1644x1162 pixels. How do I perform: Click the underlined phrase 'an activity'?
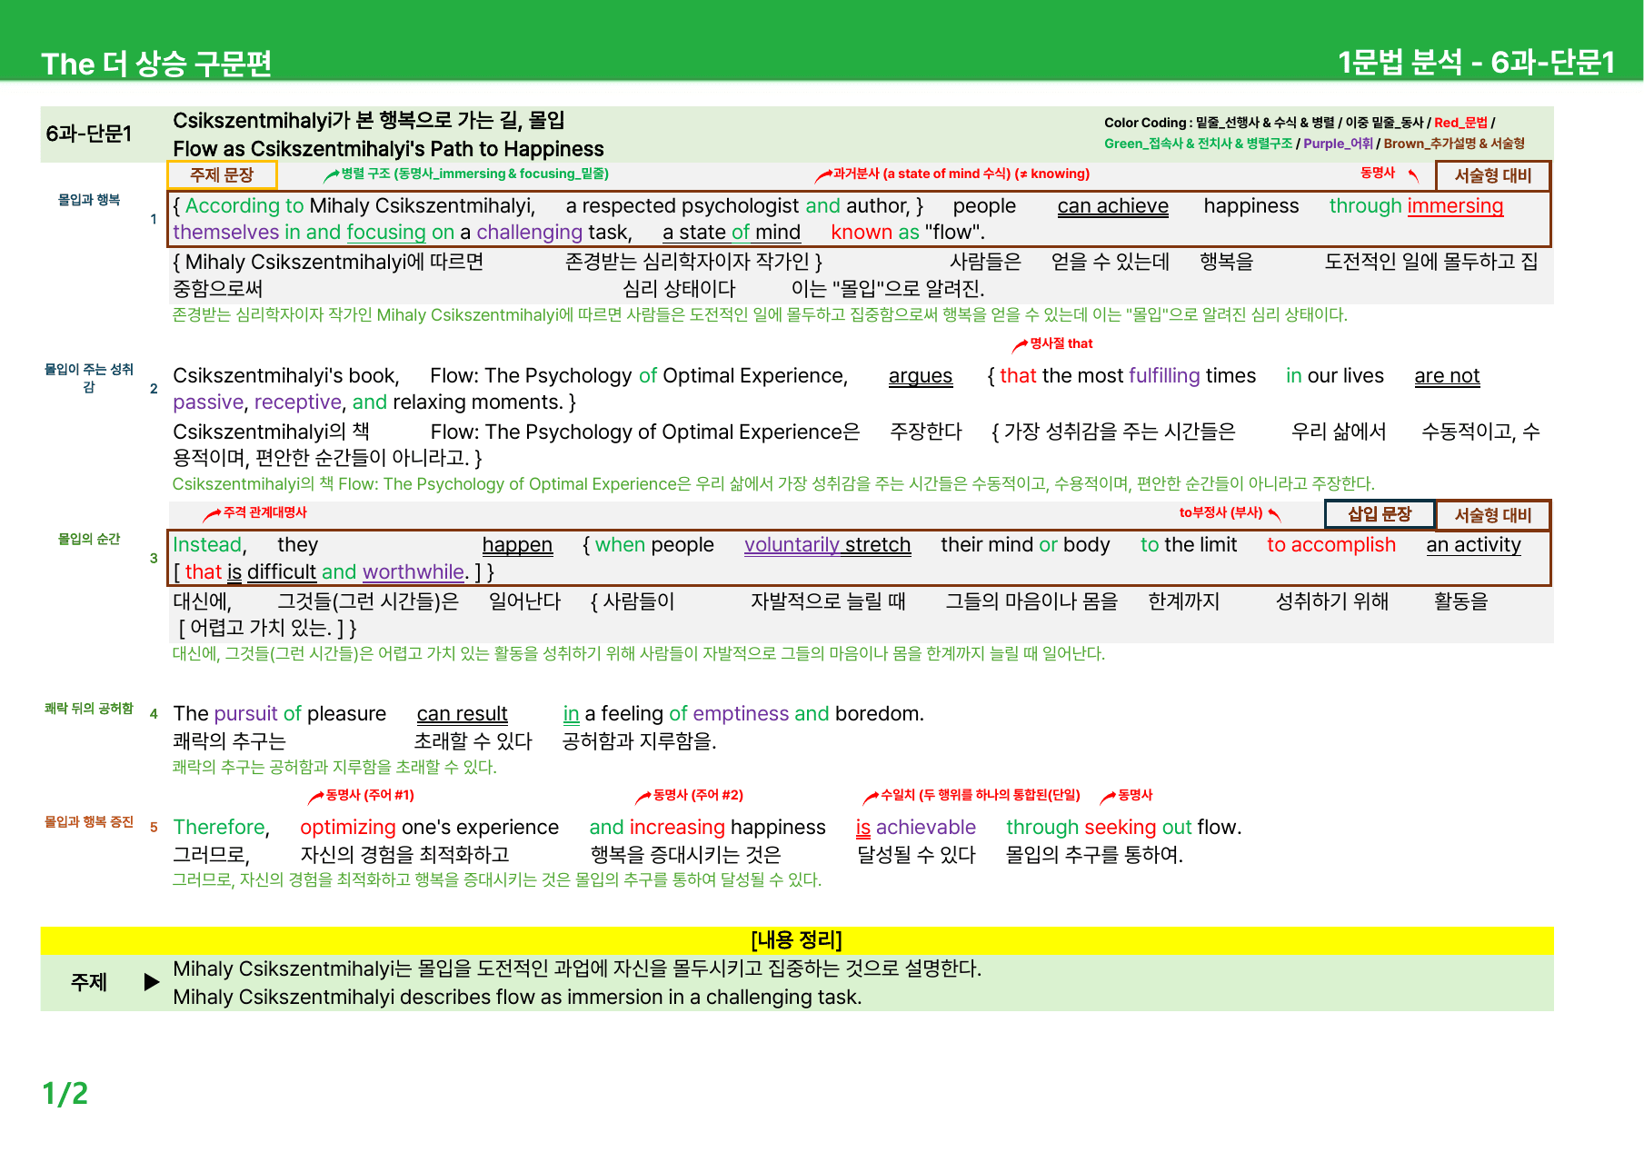click(1473, 545)
